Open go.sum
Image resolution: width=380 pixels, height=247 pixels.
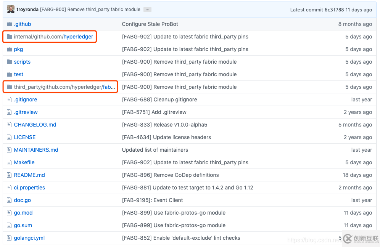coord(23,225)
